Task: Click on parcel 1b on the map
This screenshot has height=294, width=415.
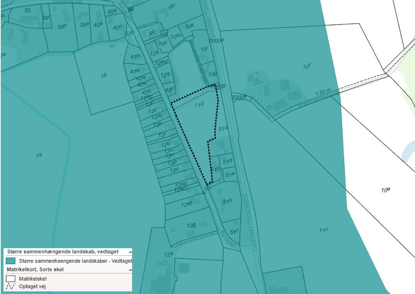Action: pos(104,76)
